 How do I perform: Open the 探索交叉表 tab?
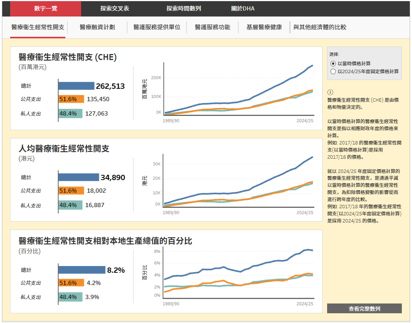click(115, 8)
